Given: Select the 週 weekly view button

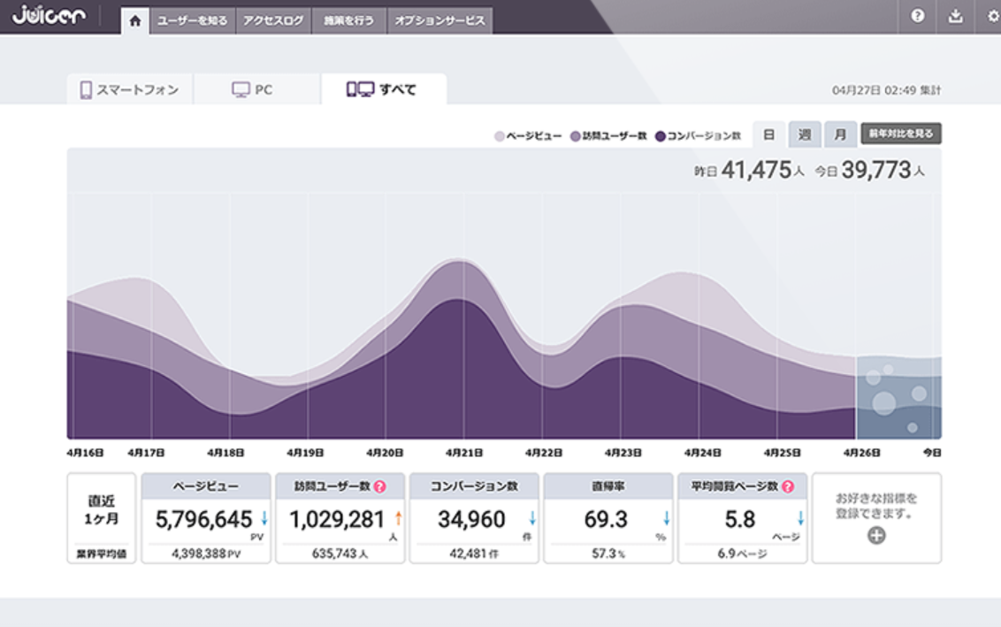Looking at the screenshot, I should pyautogui.click(x=804, y=134).
